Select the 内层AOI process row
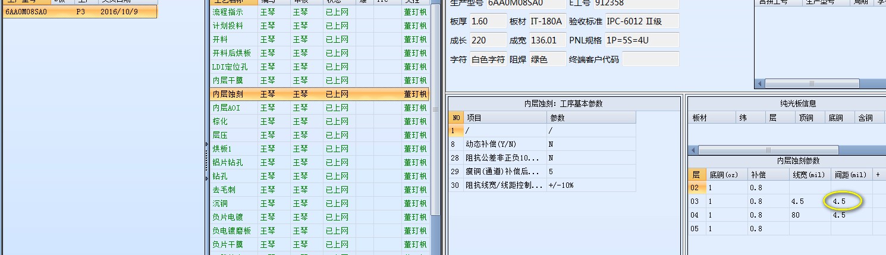 pos(319,108)
